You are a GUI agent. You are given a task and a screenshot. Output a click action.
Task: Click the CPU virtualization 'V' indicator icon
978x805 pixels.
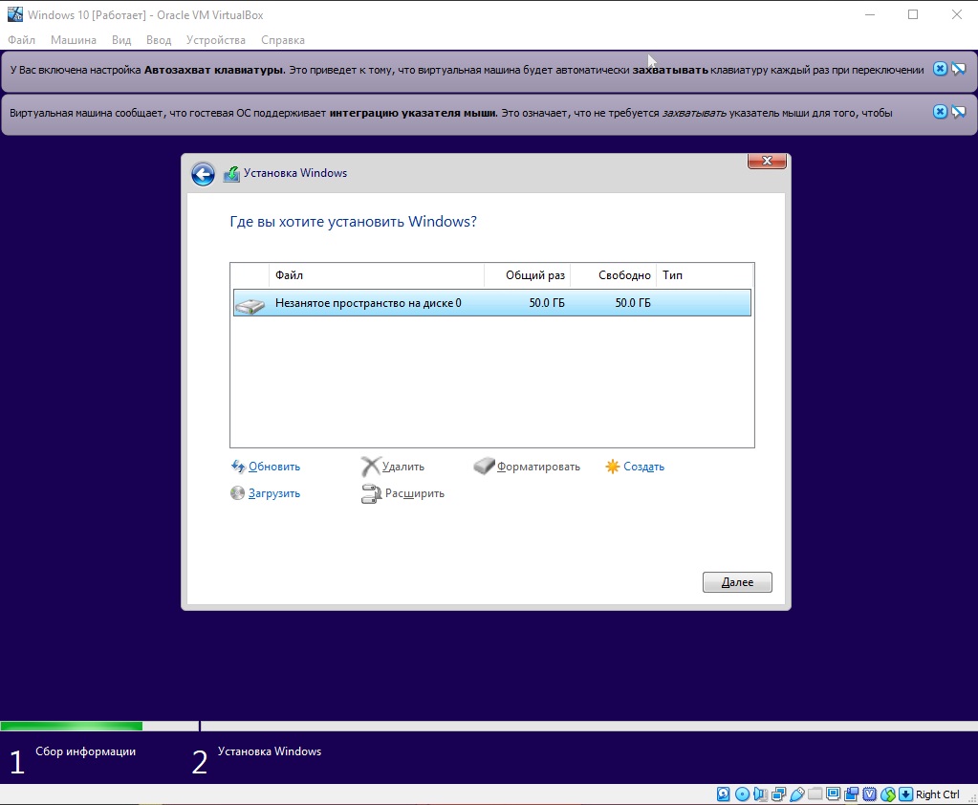click(x=869, y=794)
